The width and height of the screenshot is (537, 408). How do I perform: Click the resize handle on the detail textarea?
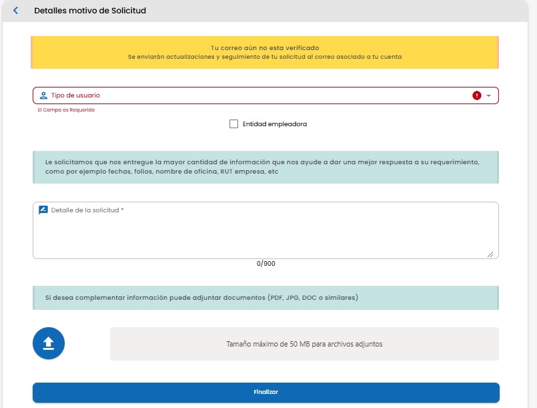click(492, 253)
